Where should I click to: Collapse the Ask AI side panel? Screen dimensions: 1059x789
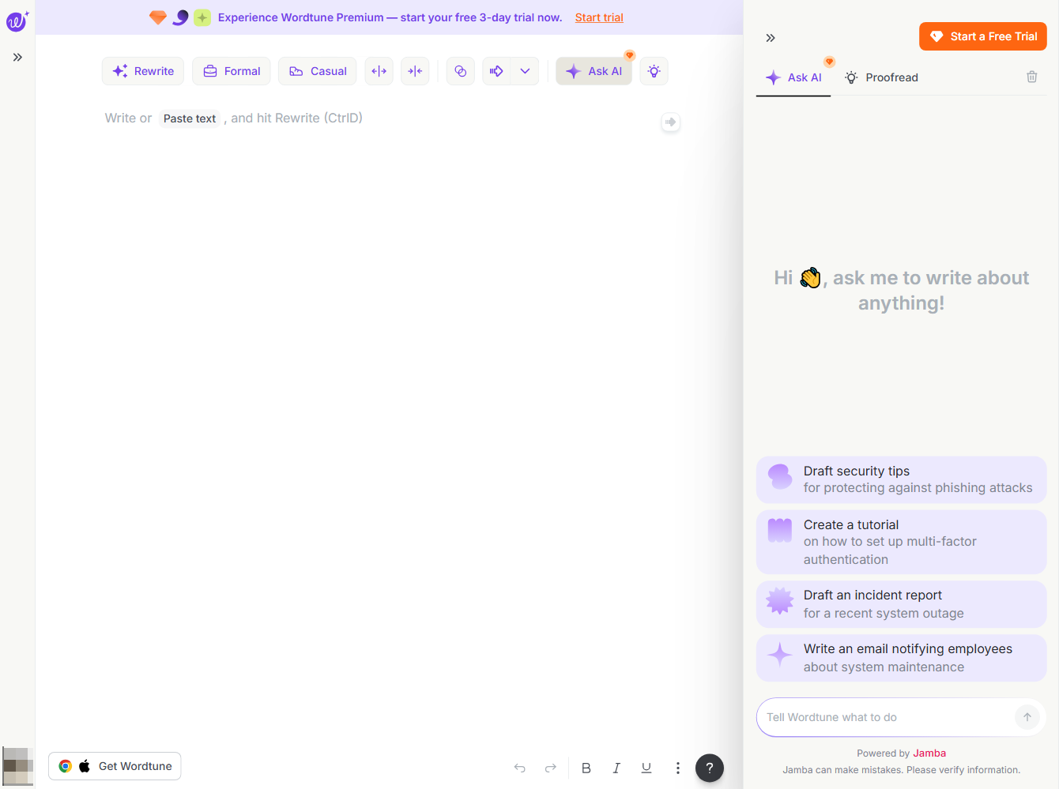pos(771,38)
